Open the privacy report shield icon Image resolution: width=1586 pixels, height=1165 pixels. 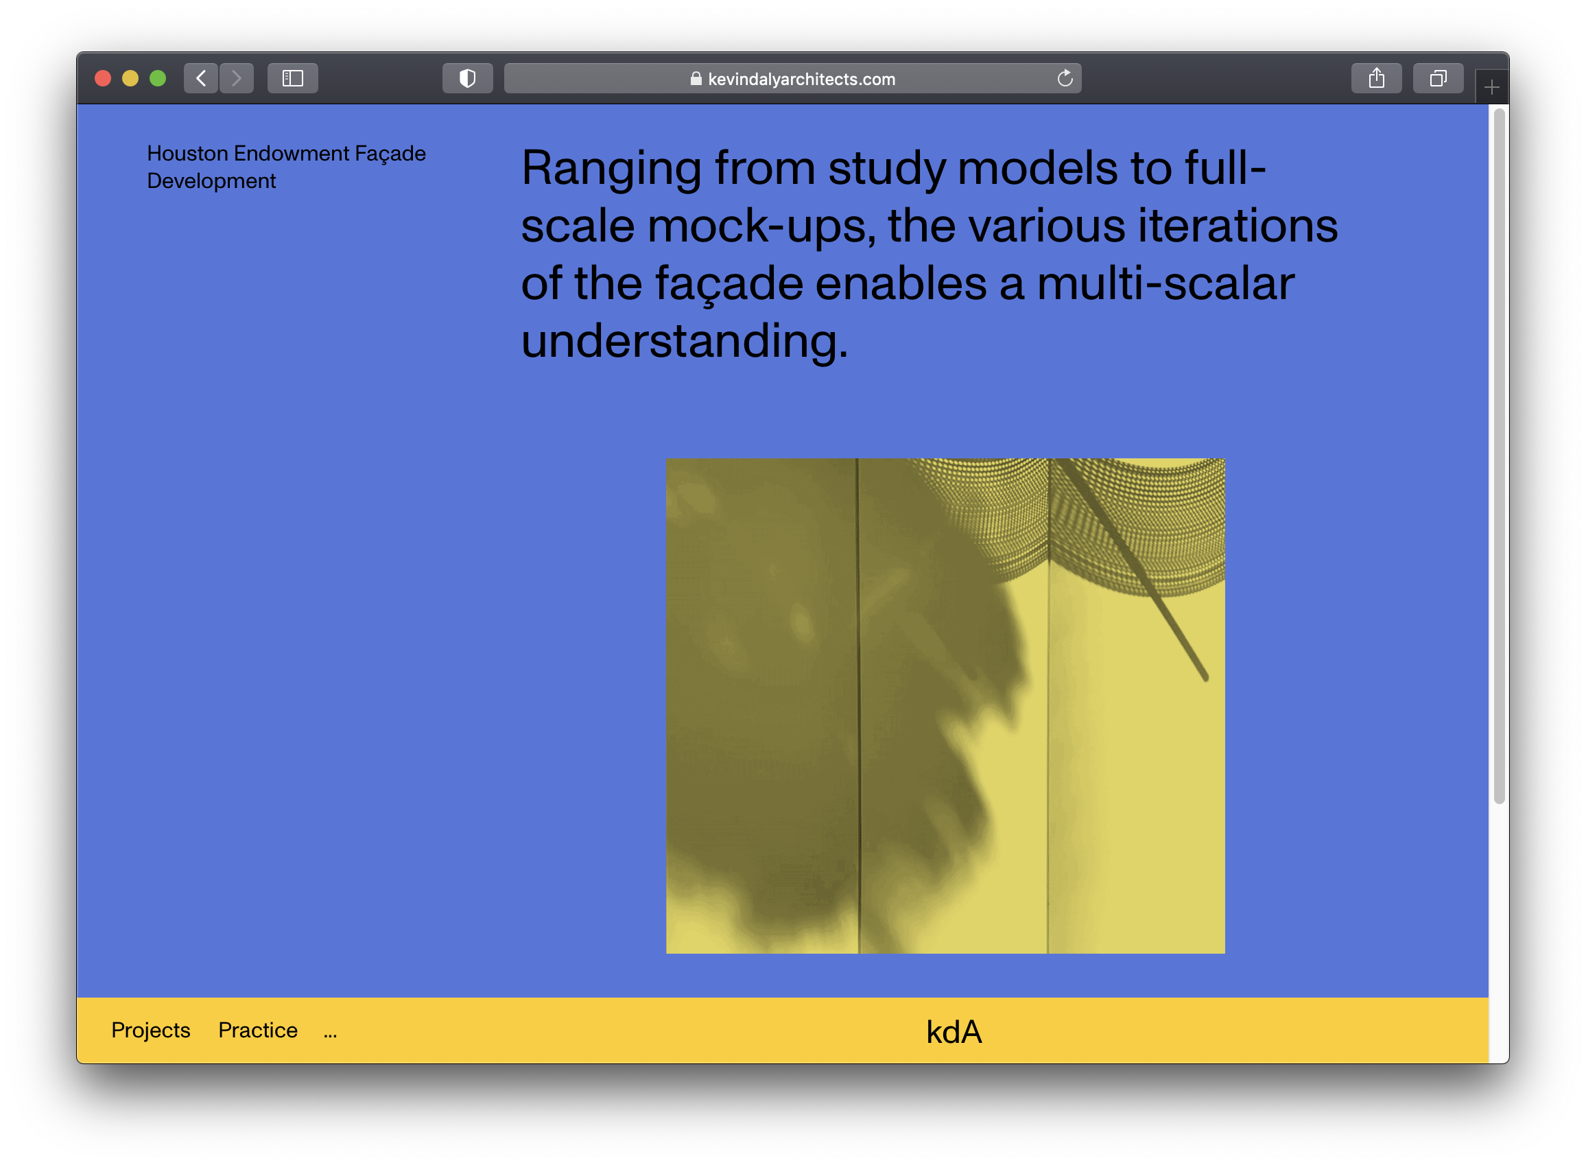467,78
